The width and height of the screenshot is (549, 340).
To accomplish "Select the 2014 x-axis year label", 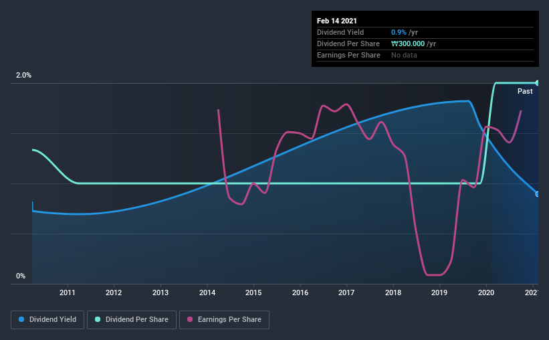I will [x=207, y=292].
